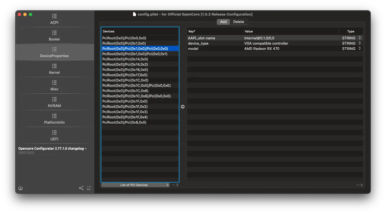Click the green zoom window button

(31, 14)
